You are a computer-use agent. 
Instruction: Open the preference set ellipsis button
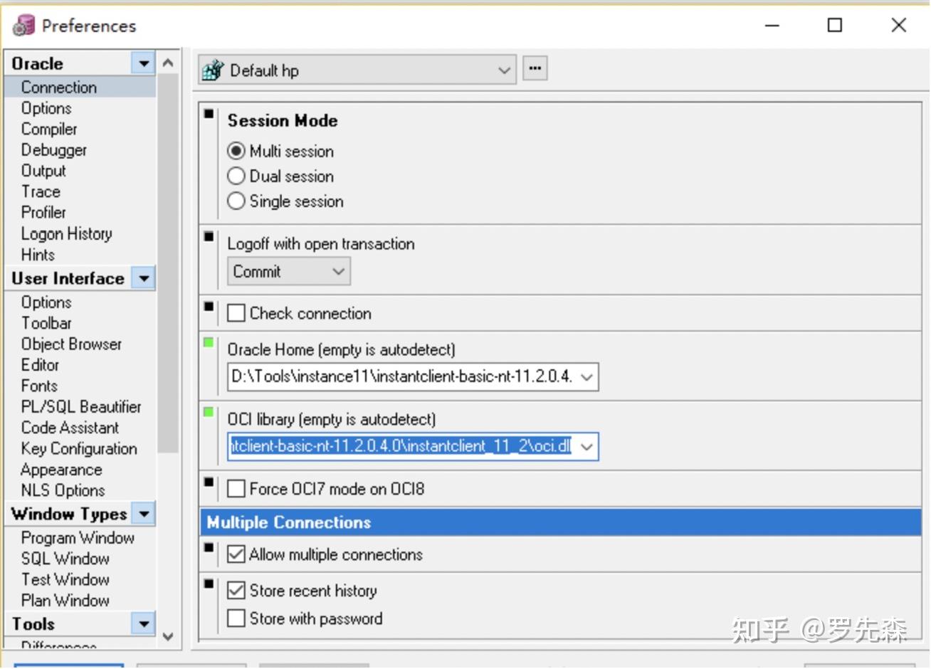pos(535,69)
